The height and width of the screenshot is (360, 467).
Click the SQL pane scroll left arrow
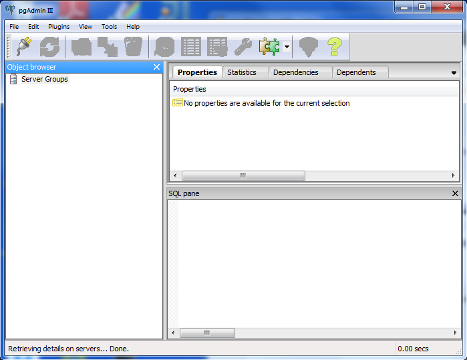173,333
